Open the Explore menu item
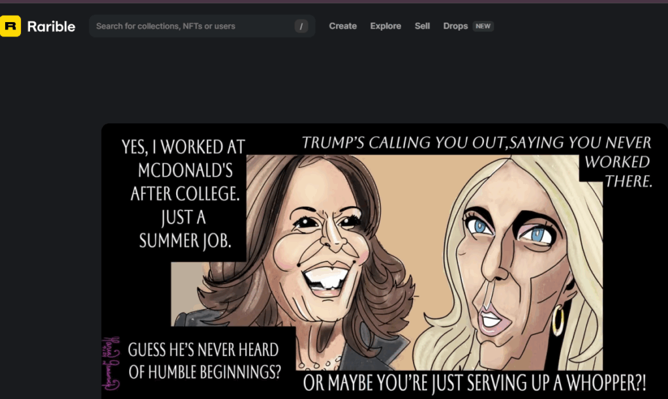The height and width of the screenshot is (399, 668). [386, 26]
